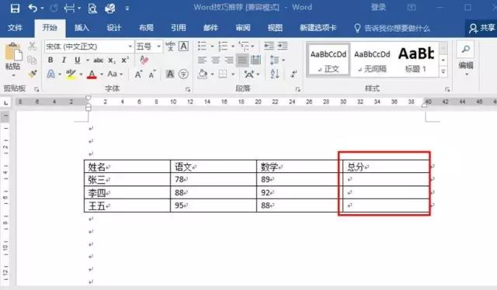The width and height of the screenshot is (497, 290).
Task: Toggle Strikethrough abc formatting
Action: (99, 60)
